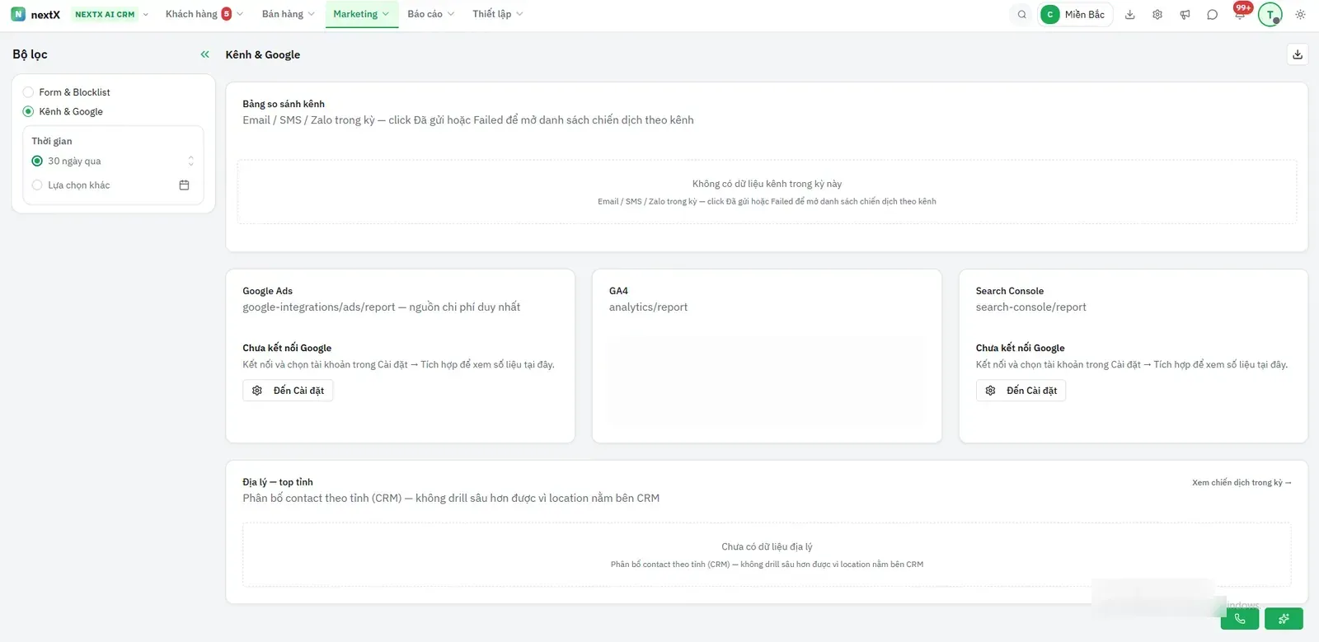Viewport: 1319px width, 642px height.
Task: Click the Bảng so sánh kênh heading
Action: (284, 104)
